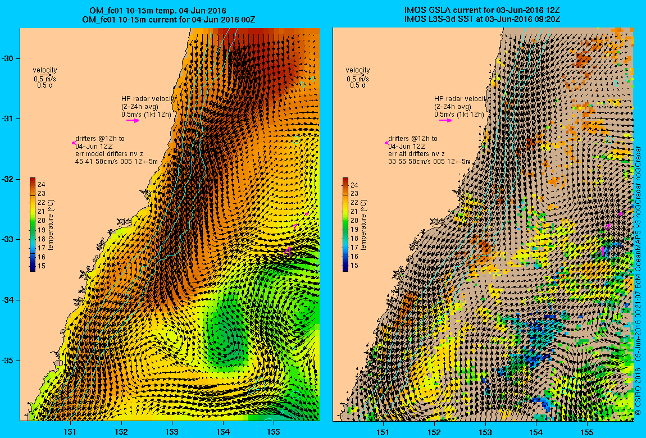Click the 'velocity' legend label in right map
Viewport: 646px width, 438px height.
pos(358,70)
